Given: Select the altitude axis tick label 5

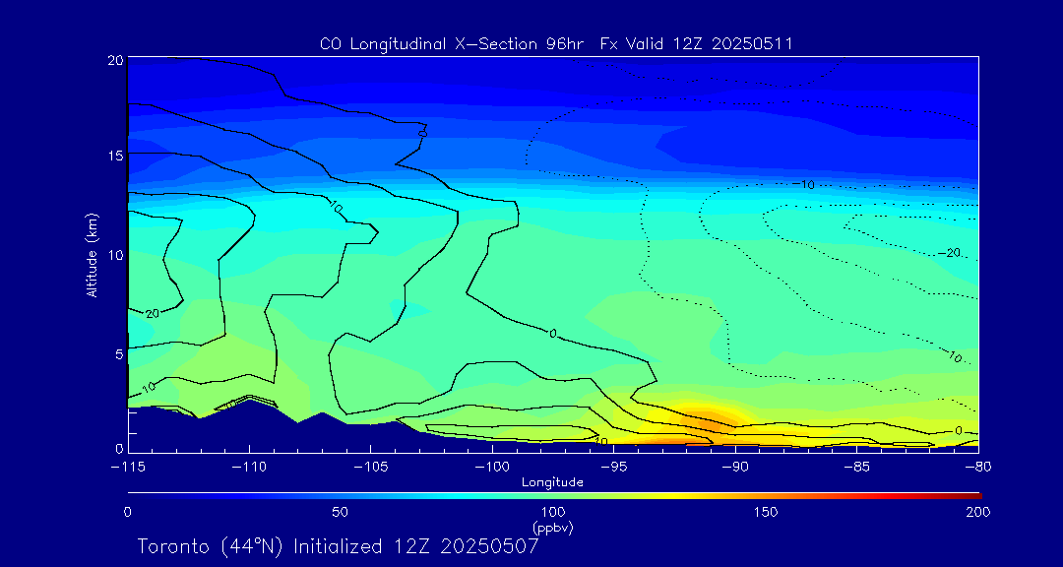Looking at the screenshot, I should click(119, 354).
